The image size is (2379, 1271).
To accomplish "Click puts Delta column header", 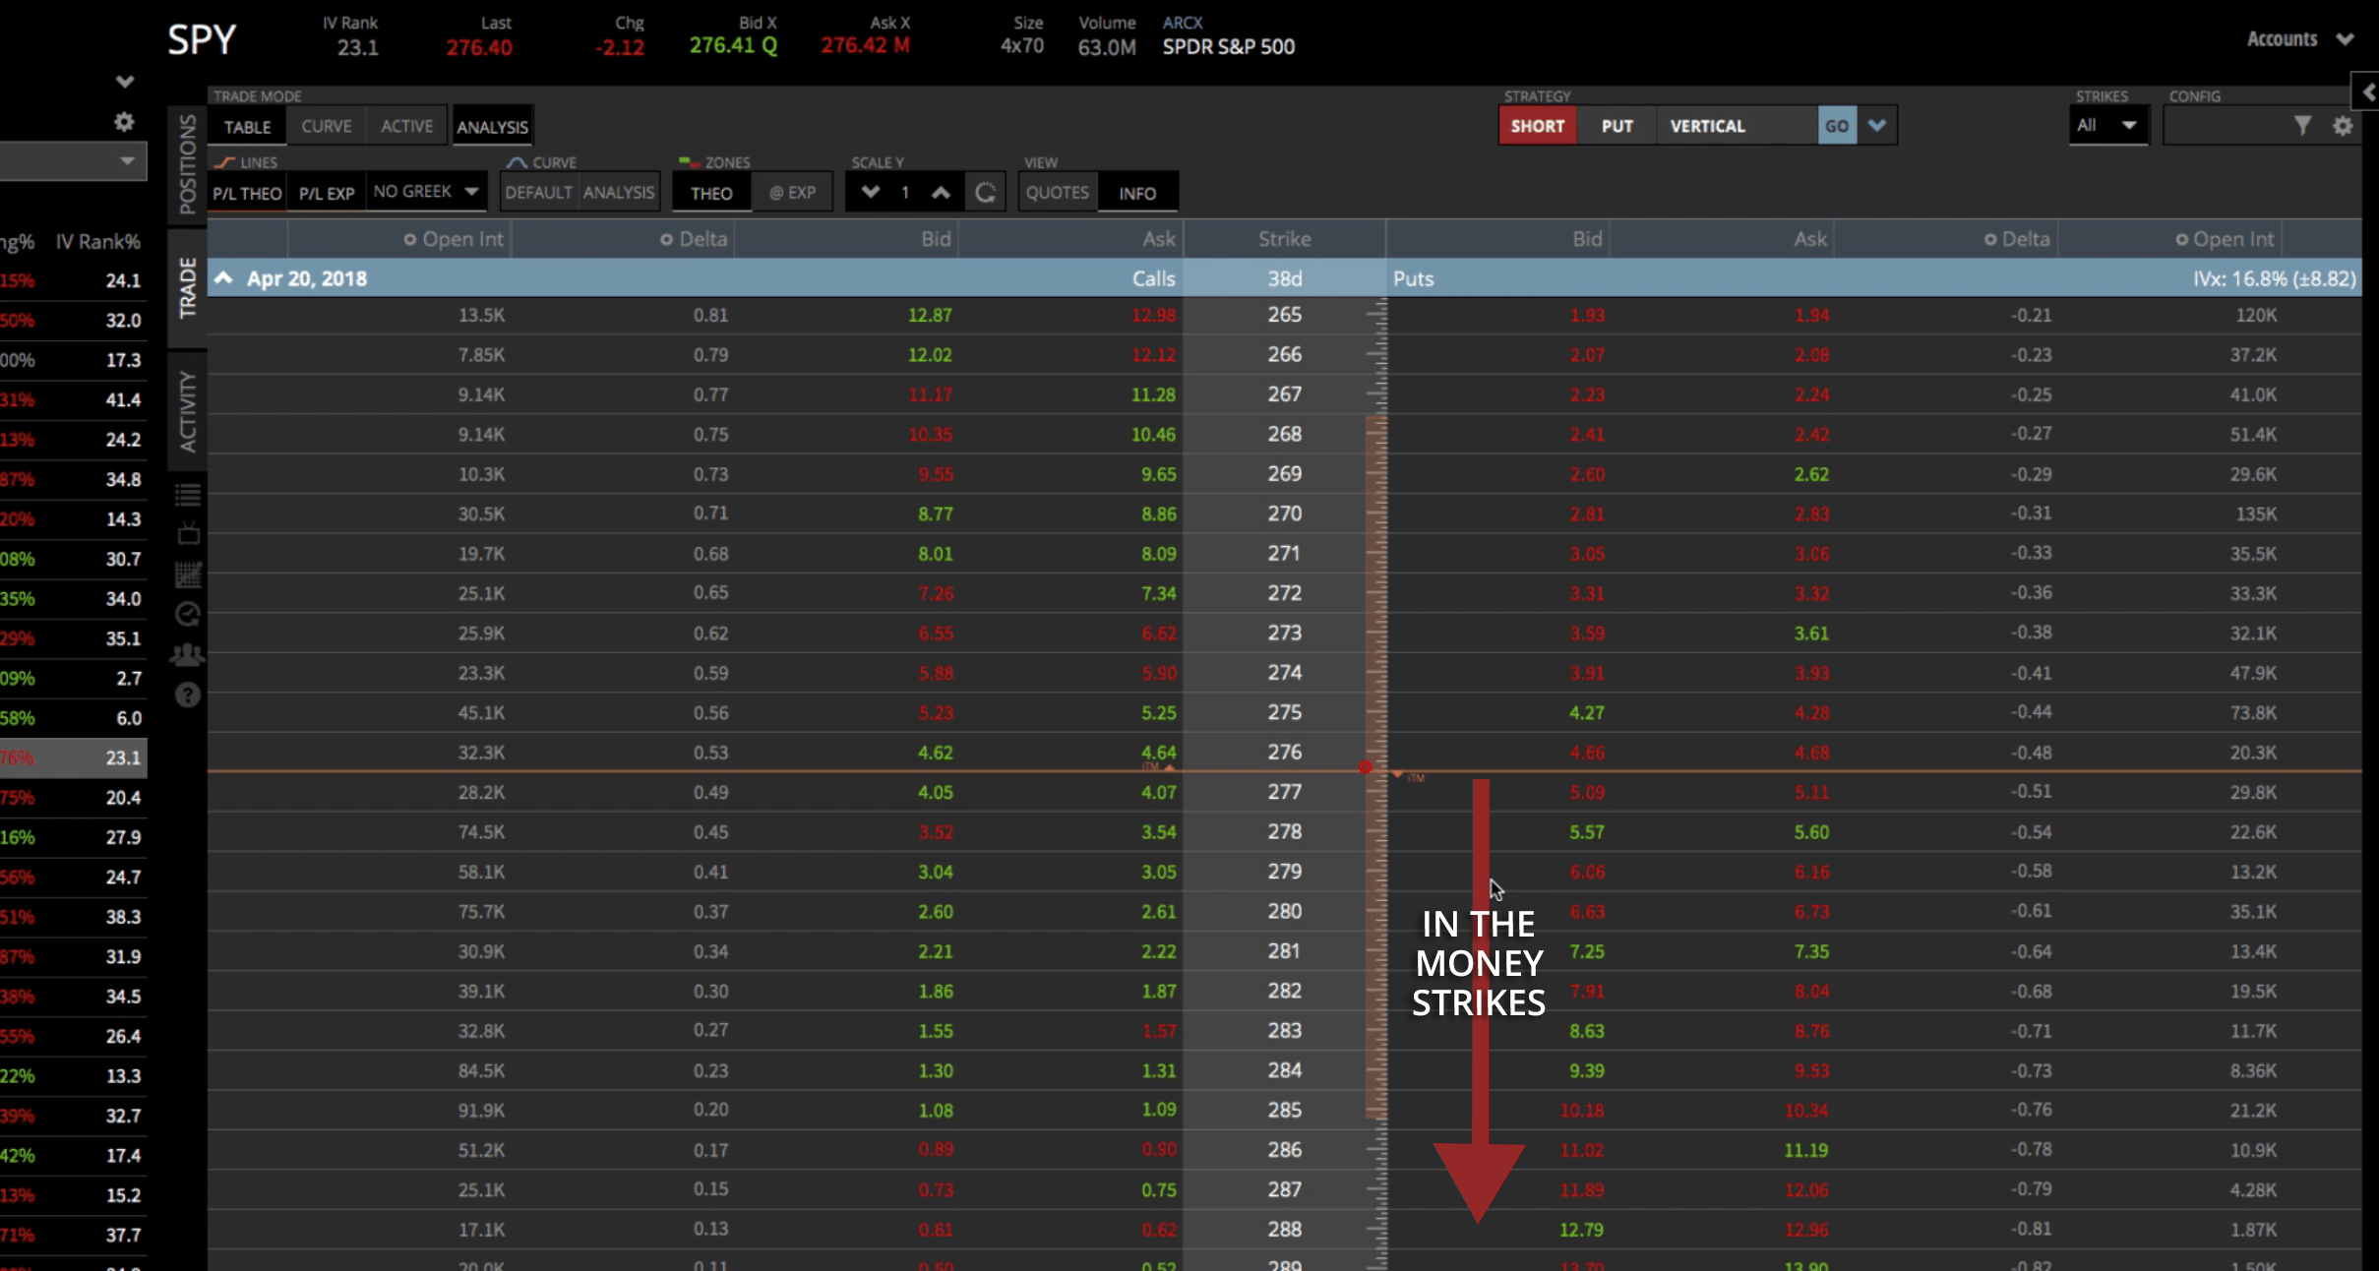I will (2017, 239).
